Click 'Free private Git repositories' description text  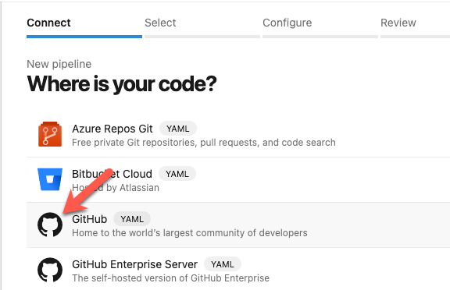(204, 143)
